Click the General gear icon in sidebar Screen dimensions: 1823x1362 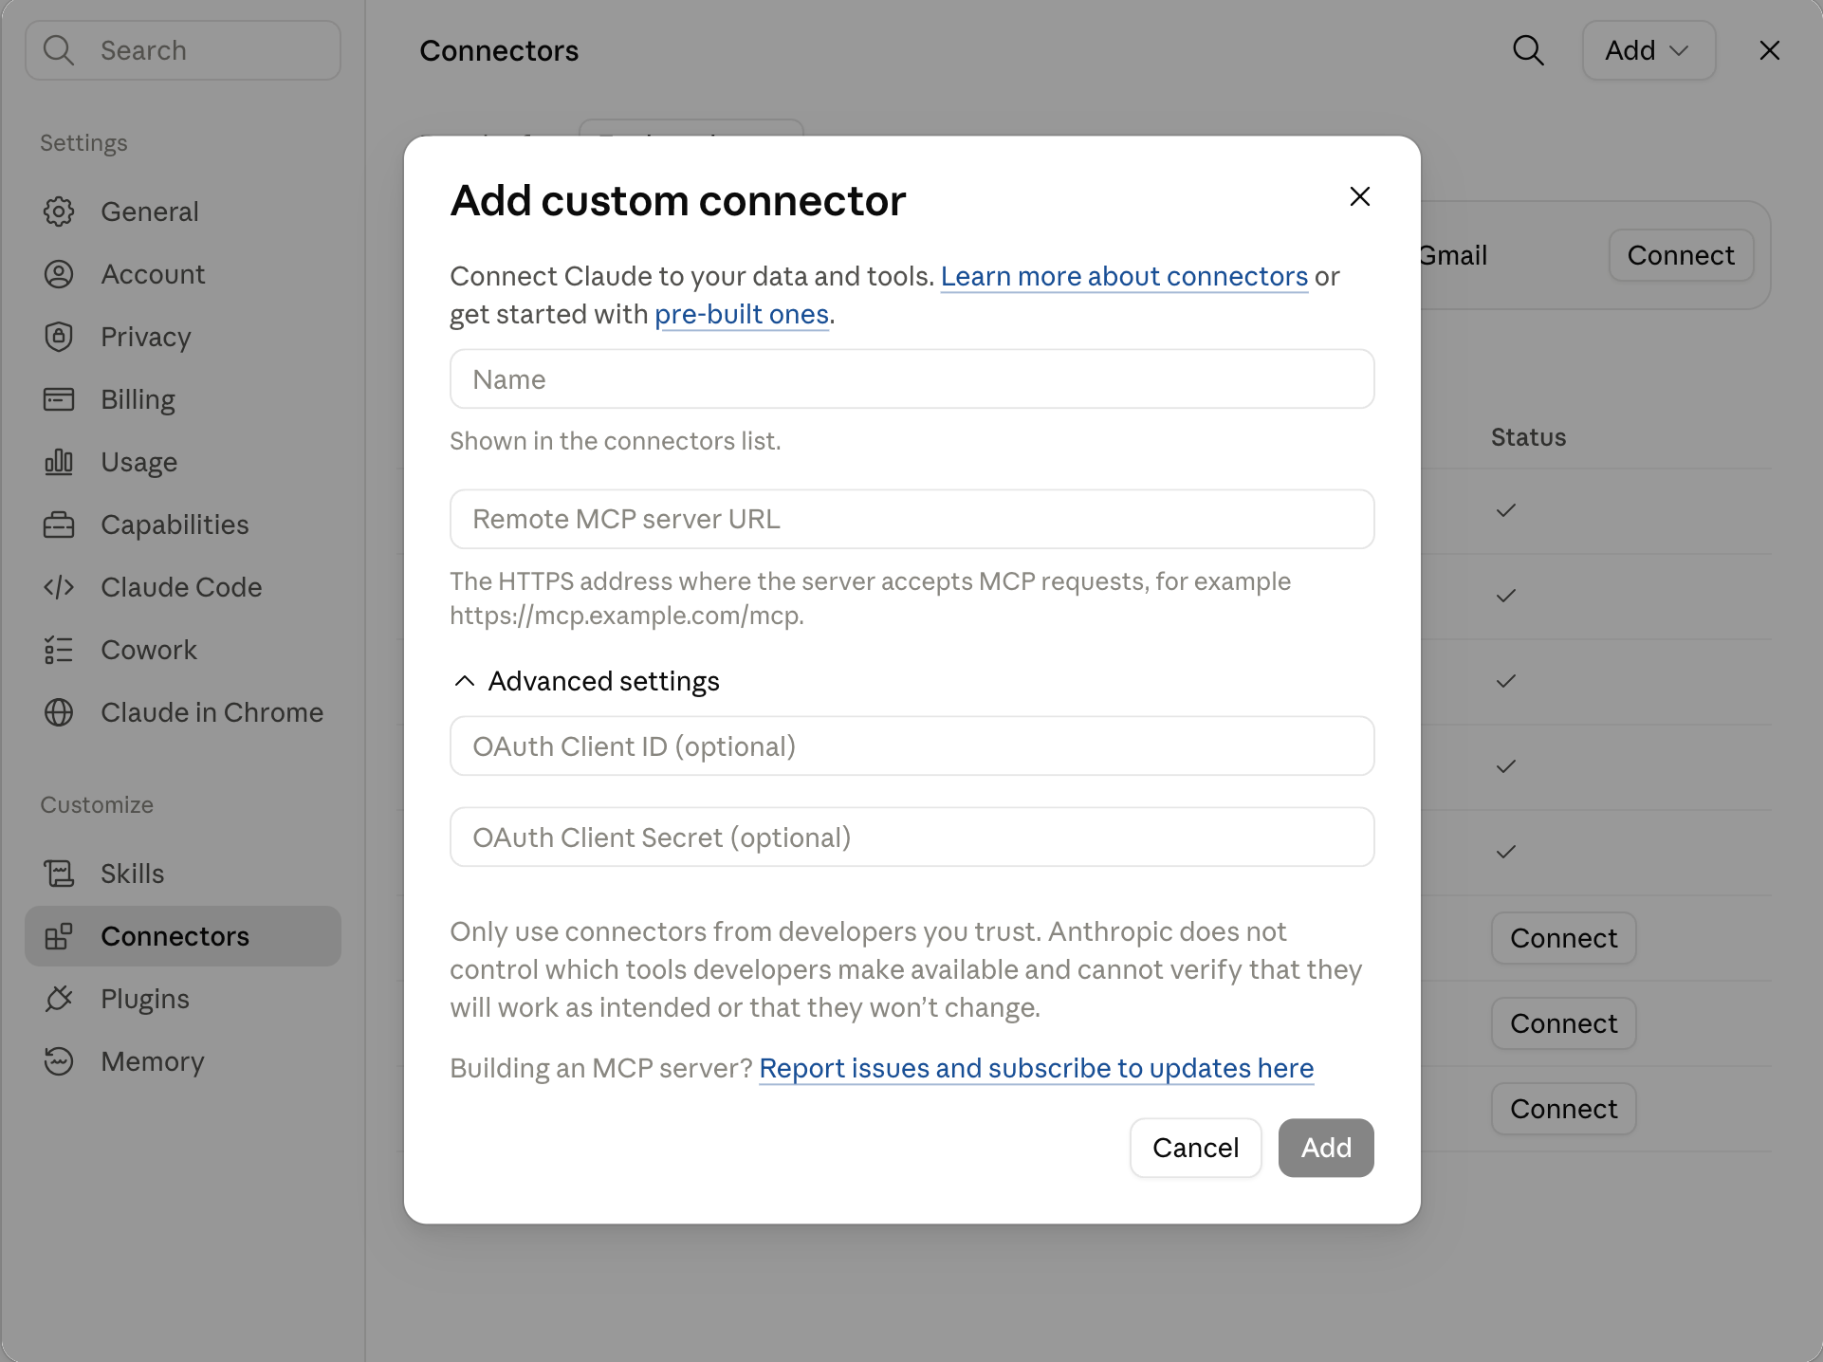point(59,212)
